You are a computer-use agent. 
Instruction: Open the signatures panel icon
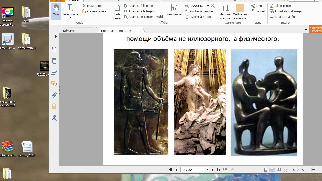[x=54, y=118]
